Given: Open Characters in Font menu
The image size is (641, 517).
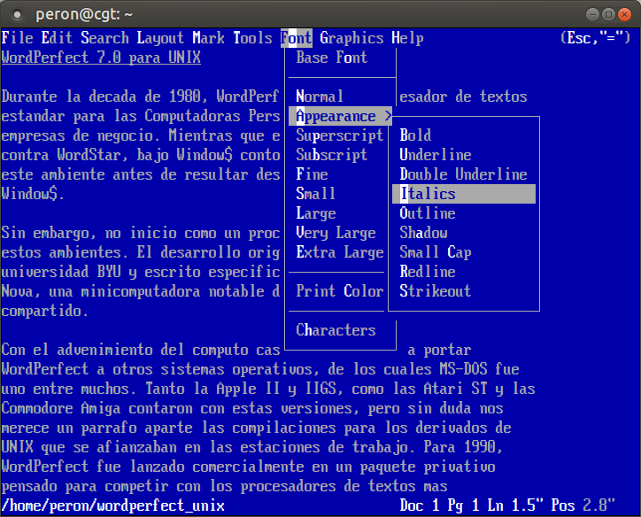Looking at the screenshot, I should point(336,330).
